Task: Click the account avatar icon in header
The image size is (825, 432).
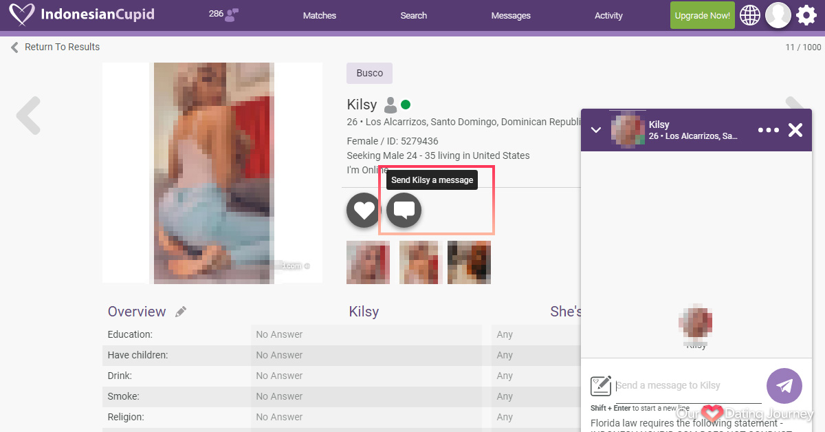Action: tap(778, 15)
